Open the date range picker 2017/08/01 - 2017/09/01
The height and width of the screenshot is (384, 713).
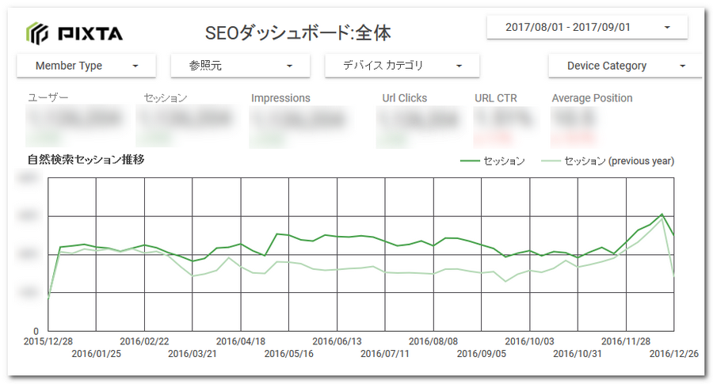tap(587, 27)
